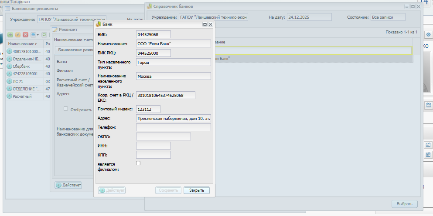Open the Состояние Все записи combo
This screenshot has height=216, width=433.
388,17
